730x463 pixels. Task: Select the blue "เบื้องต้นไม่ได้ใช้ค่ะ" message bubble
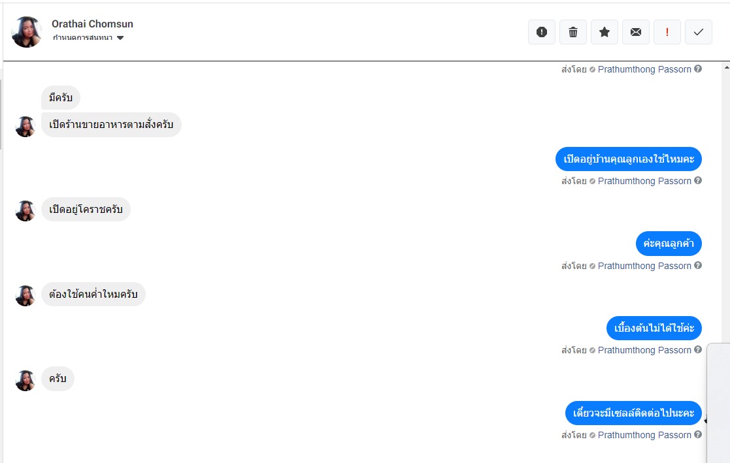[654, 328]
